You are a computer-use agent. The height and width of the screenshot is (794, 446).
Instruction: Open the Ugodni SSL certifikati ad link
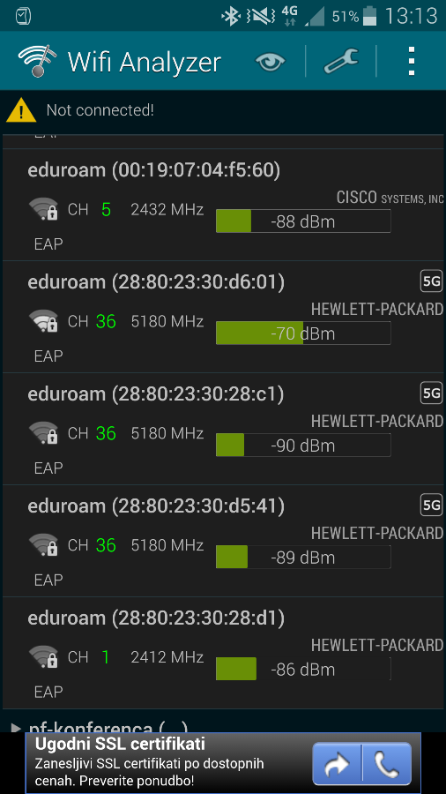(x=120, y=744)
